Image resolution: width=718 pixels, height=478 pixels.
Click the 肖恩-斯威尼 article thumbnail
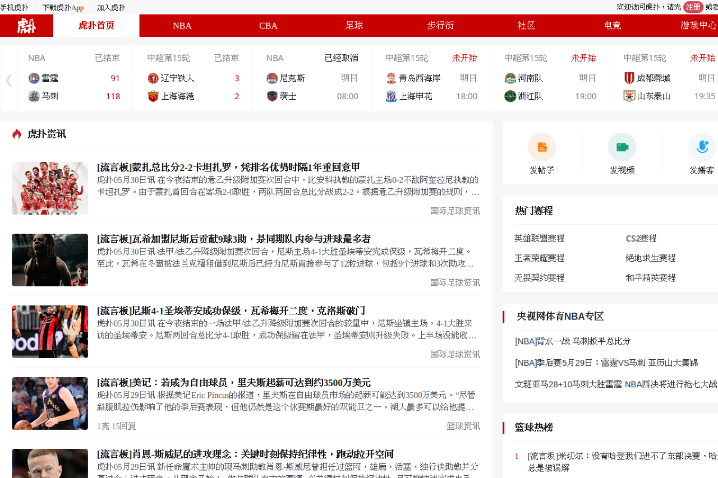50,463
